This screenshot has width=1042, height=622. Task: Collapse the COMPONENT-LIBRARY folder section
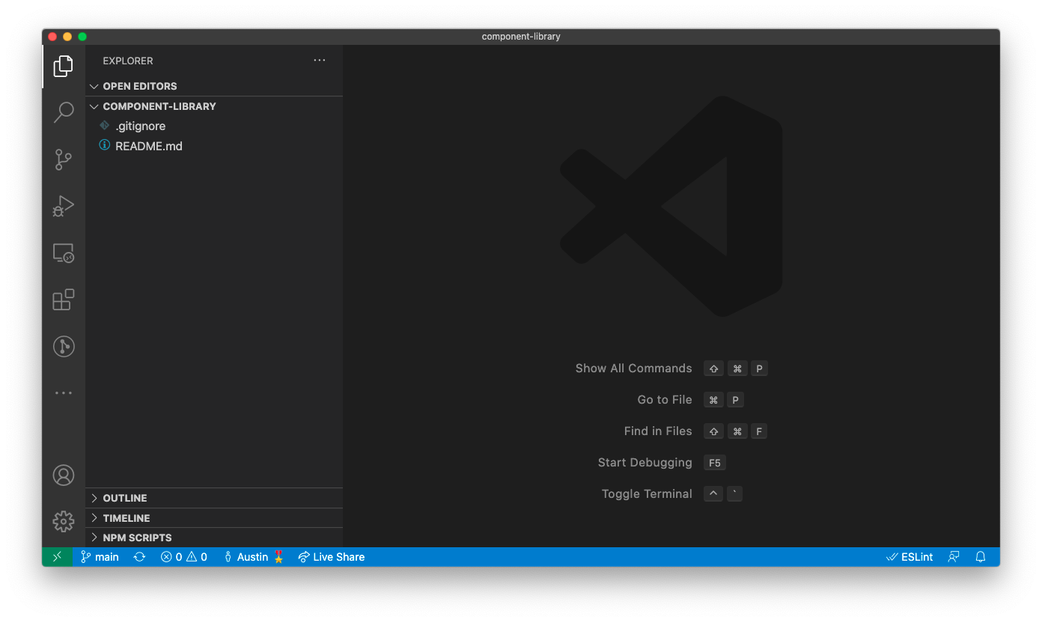tap(215, 106)
